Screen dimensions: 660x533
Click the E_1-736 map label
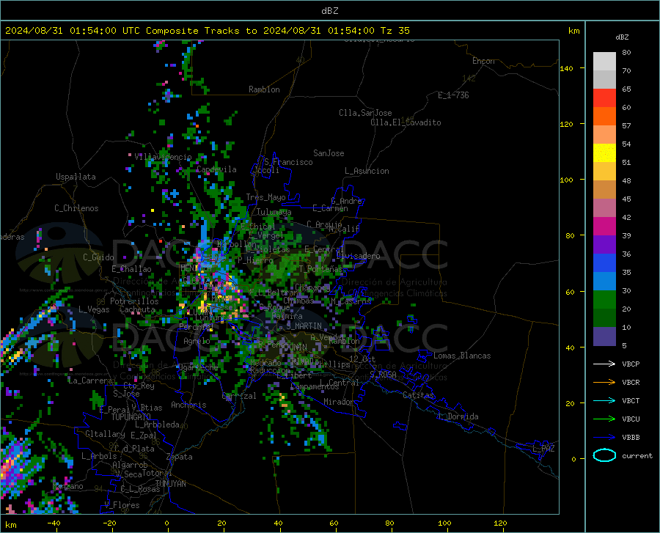click(x=453, y=95)
